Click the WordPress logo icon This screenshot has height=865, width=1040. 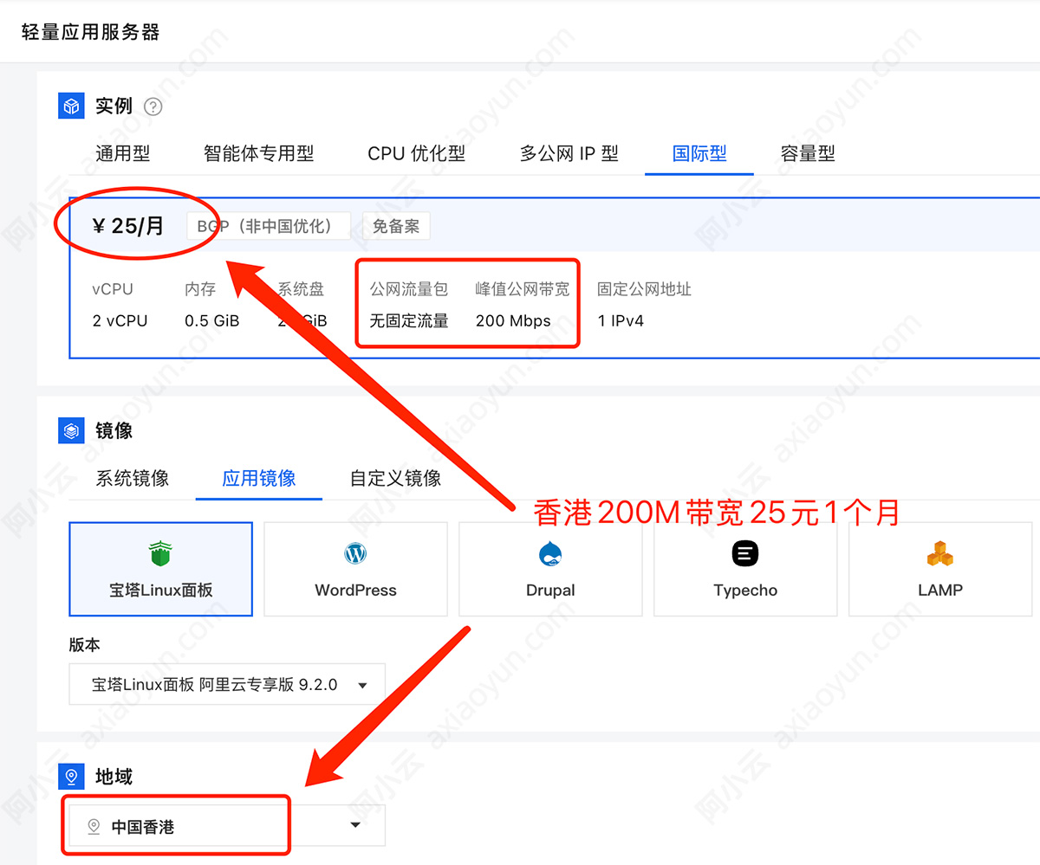pos(355,553)
